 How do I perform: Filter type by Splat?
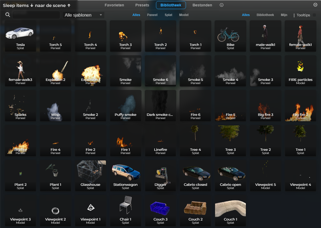point(169,15)
